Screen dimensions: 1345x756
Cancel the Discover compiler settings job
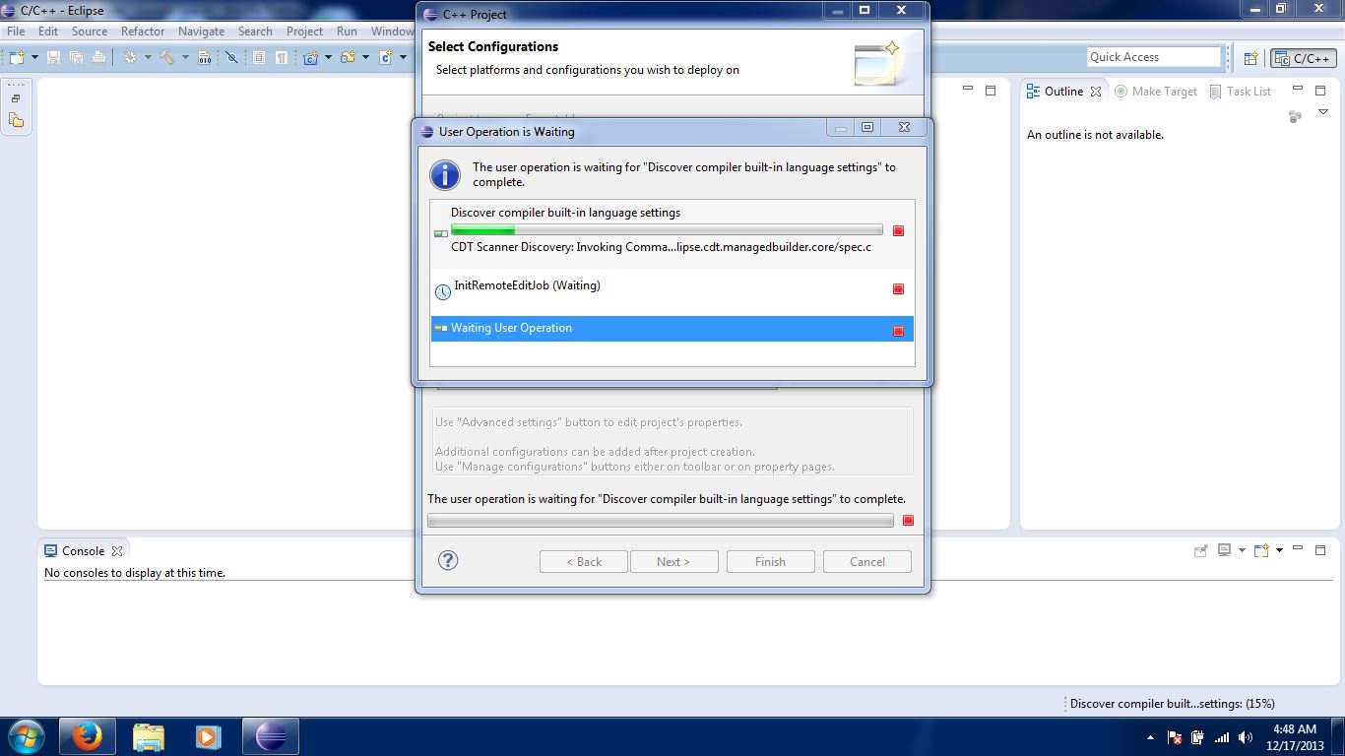coord(898,231)
